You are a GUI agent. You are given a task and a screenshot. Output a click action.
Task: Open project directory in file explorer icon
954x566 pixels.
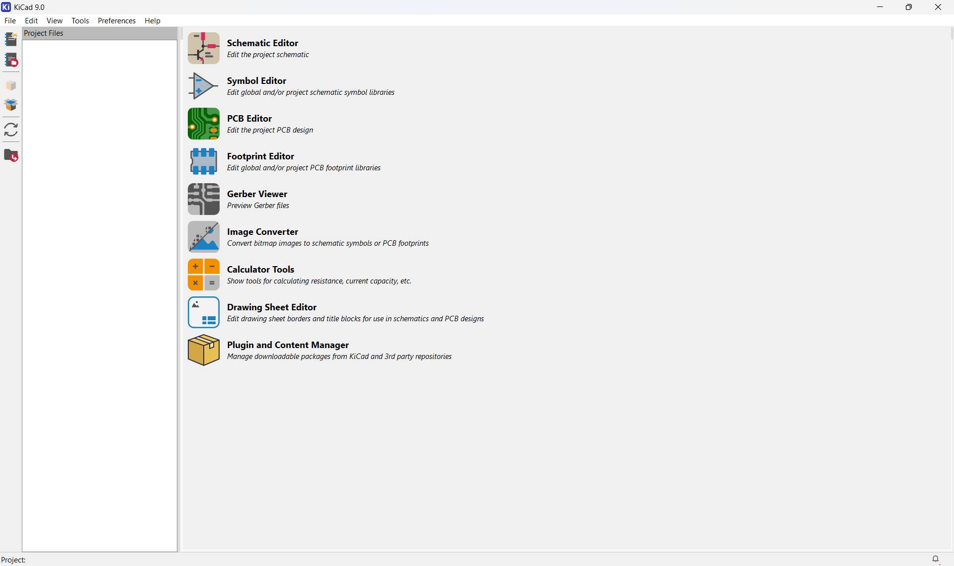[x=11, y=155]
